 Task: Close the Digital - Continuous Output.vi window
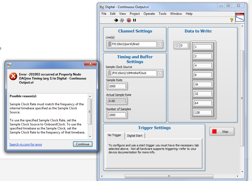pyautogui.click(x=239, y=6)
